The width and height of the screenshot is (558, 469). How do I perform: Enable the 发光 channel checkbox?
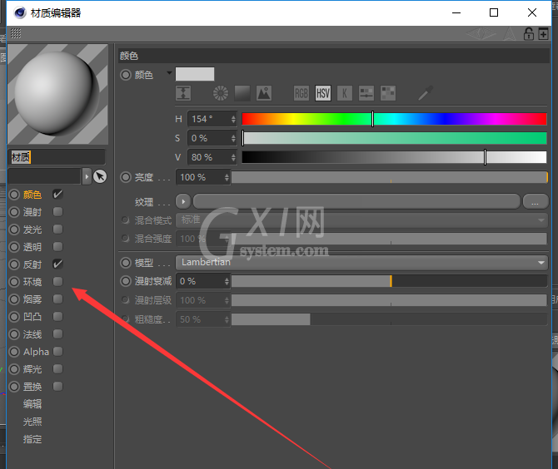coord(57,230)
